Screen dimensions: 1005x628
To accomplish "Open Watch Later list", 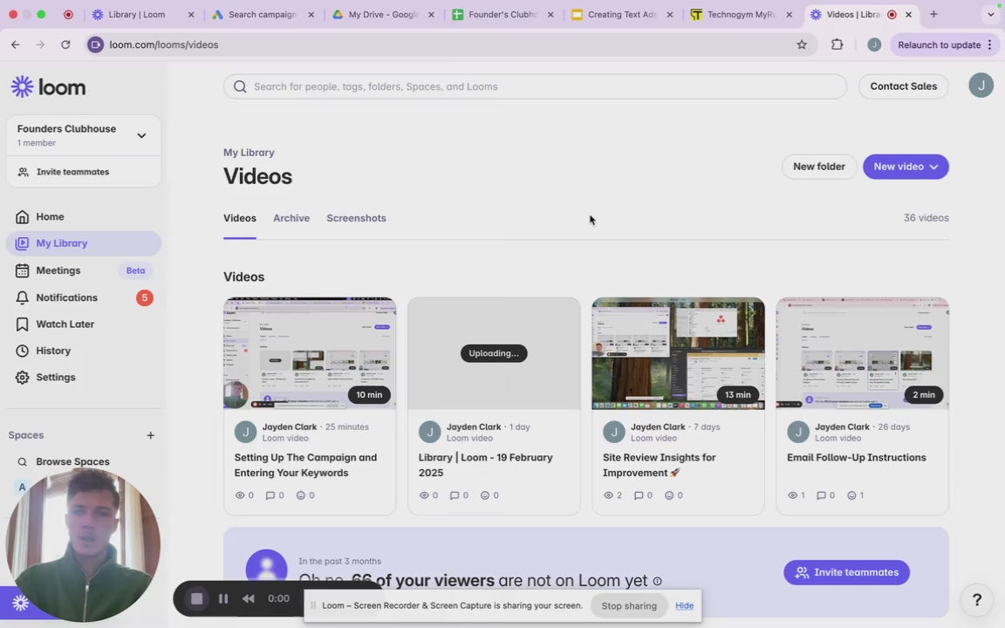I will click(65, 324).
